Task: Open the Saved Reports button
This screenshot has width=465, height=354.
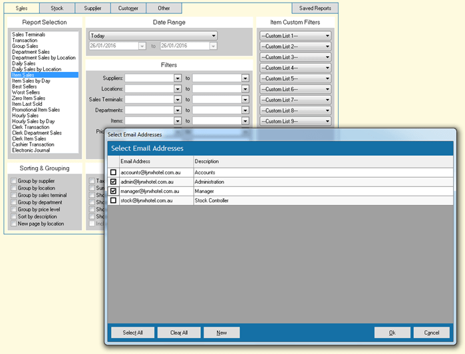Action: [x=315, y=9]
